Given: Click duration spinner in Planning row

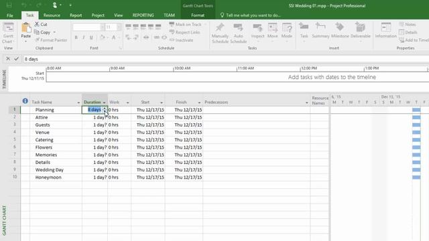Looking at the screenshot, I should point(105,110).
